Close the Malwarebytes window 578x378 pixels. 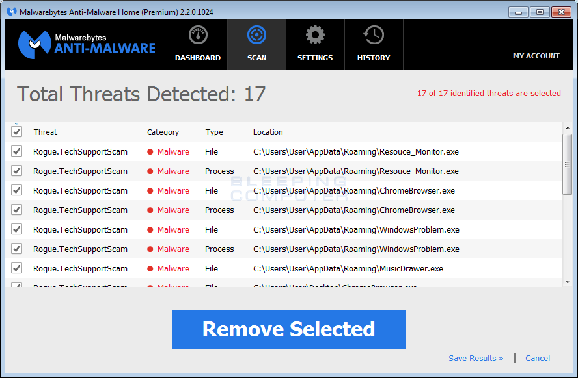pyautogui.click(x=562, y=12)
